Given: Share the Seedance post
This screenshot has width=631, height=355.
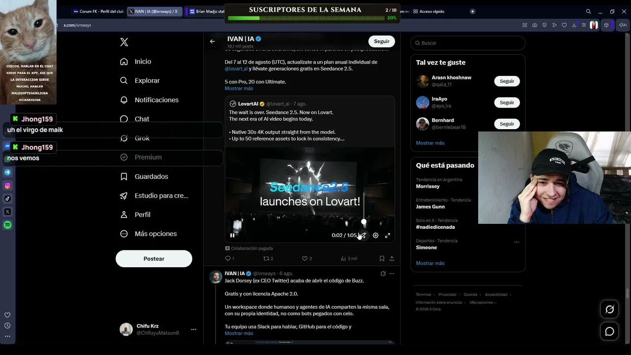Looking at the screenshot, I should [x=392, y=258].
